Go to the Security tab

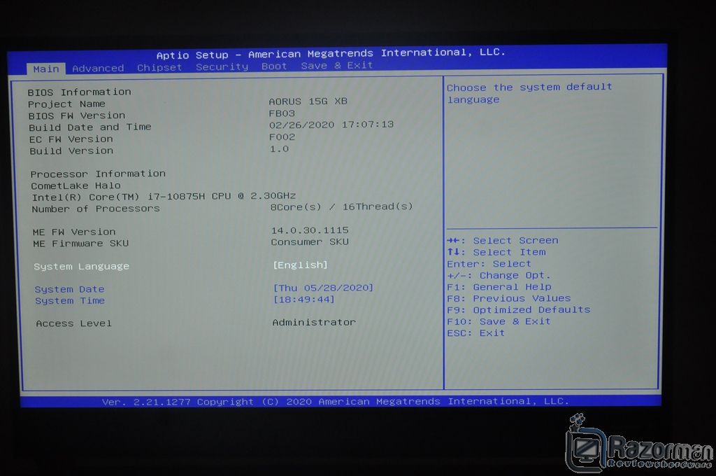point(222,67)
